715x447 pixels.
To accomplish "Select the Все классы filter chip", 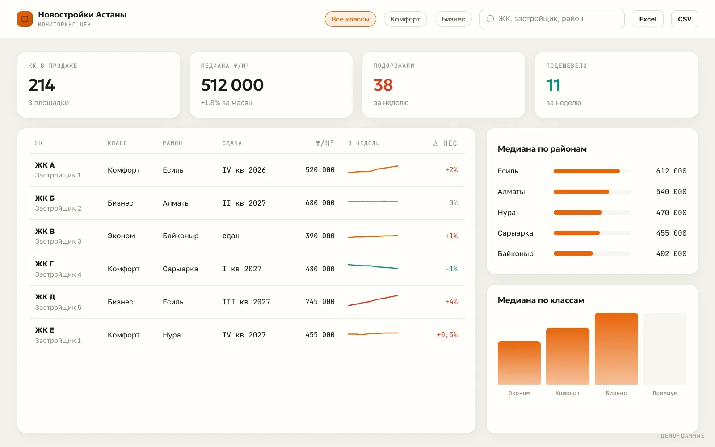I will coord(350,19).
